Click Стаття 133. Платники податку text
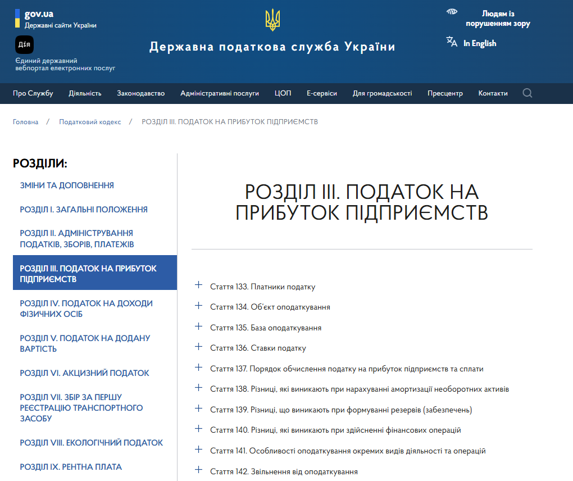This screenshot has height=481, width=573. (x=263, y=287)
